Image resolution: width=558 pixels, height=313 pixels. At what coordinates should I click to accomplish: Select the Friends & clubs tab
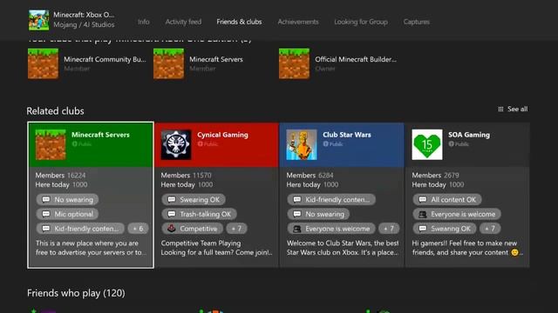[x=239, y=22]
